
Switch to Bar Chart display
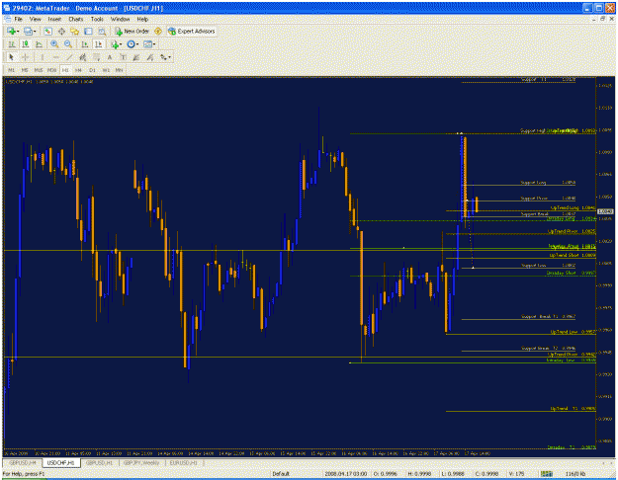click(12, 44)
